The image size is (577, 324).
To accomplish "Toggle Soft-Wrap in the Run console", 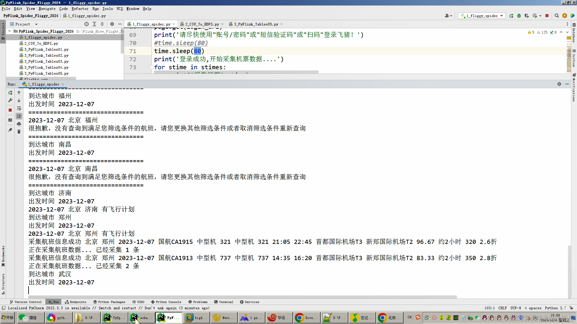I will pos(19,108).
